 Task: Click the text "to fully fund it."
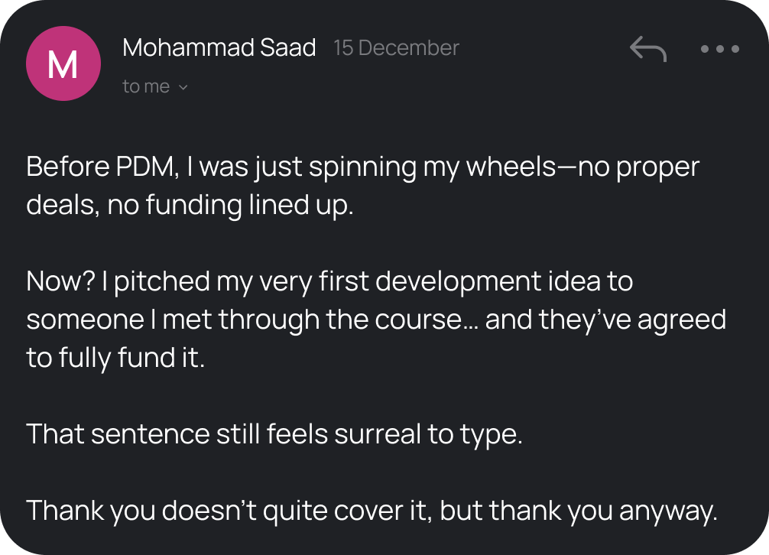pos(115,358)
